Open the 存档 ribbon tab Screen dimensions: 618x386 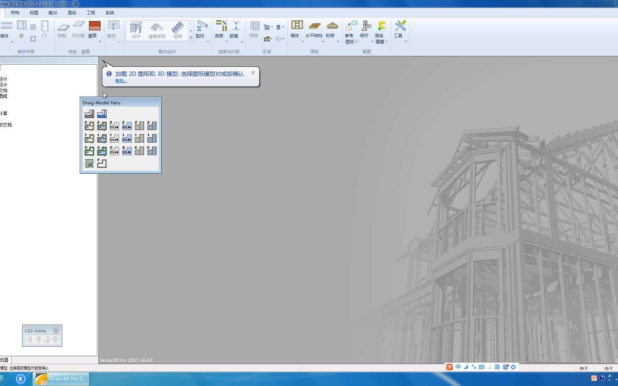(x=15, y=13)
